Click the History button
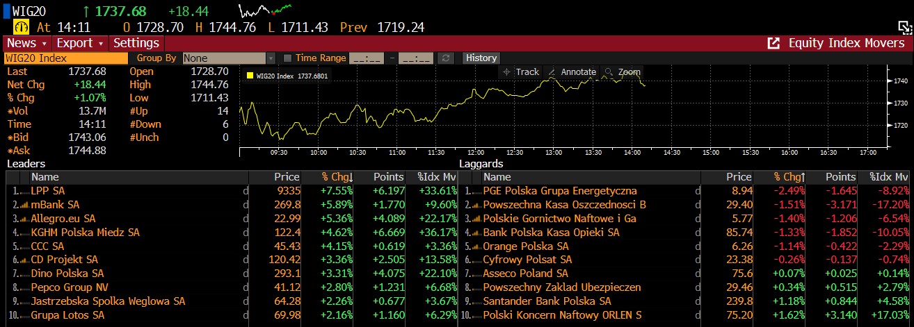Screen dimensions: 914x327 [x=481, y=58]
